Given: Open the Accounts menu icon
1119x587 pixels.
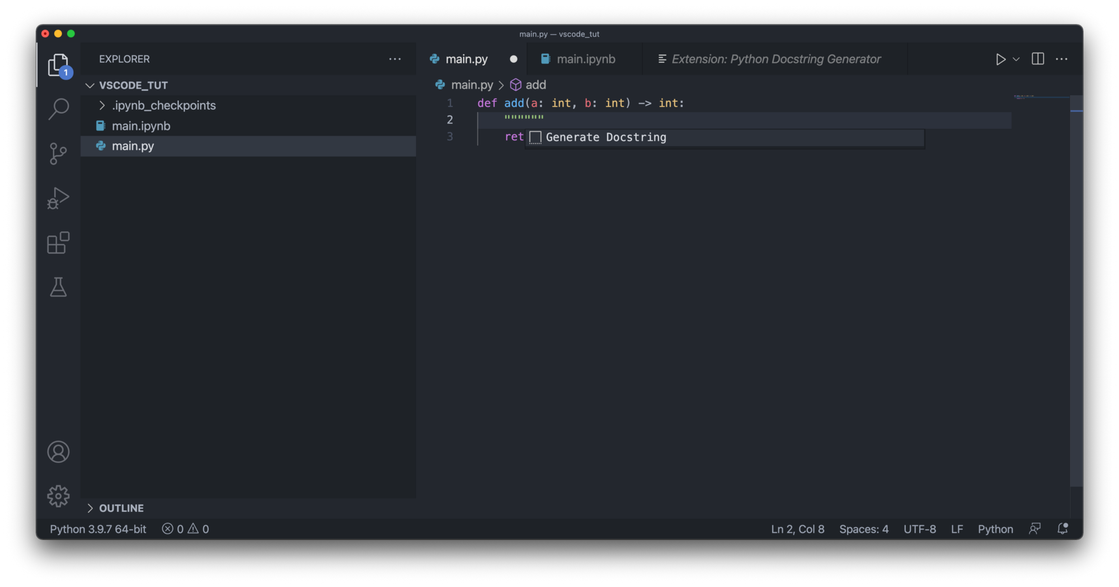Looking at the screenshot, I should coord(58,452).
